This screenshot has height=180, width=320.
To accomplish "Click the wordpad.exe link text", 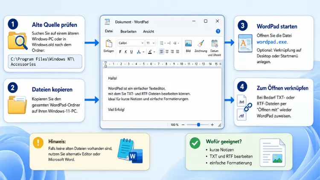I will pyautogui.click(x=272, y=42).
